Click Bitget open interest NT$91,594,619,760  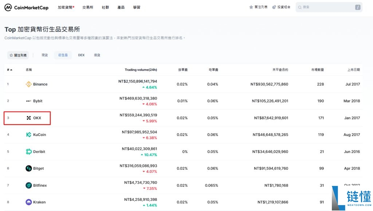(x=271, y=168)
